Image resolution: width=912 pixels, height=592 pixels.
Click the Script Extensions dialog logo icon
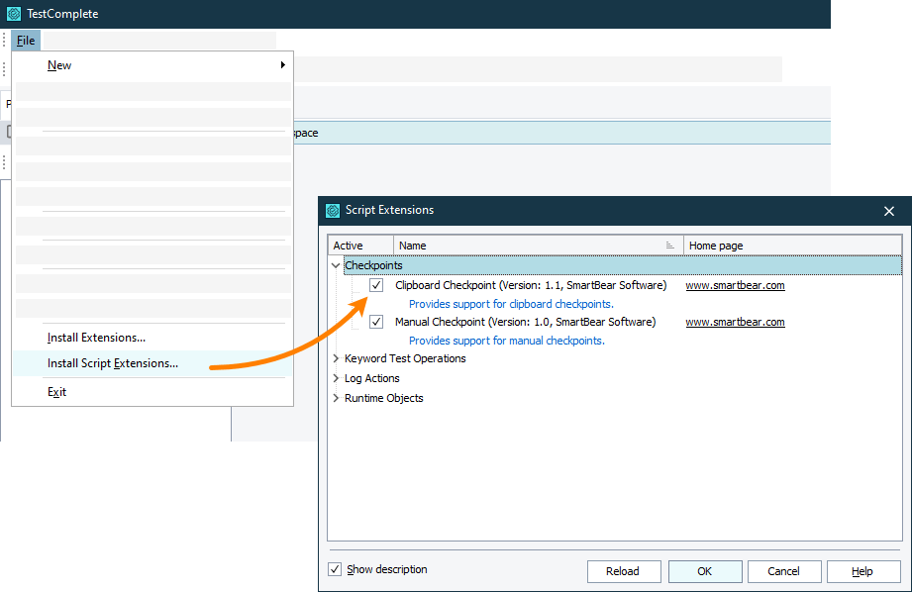[x=333, y=211]
